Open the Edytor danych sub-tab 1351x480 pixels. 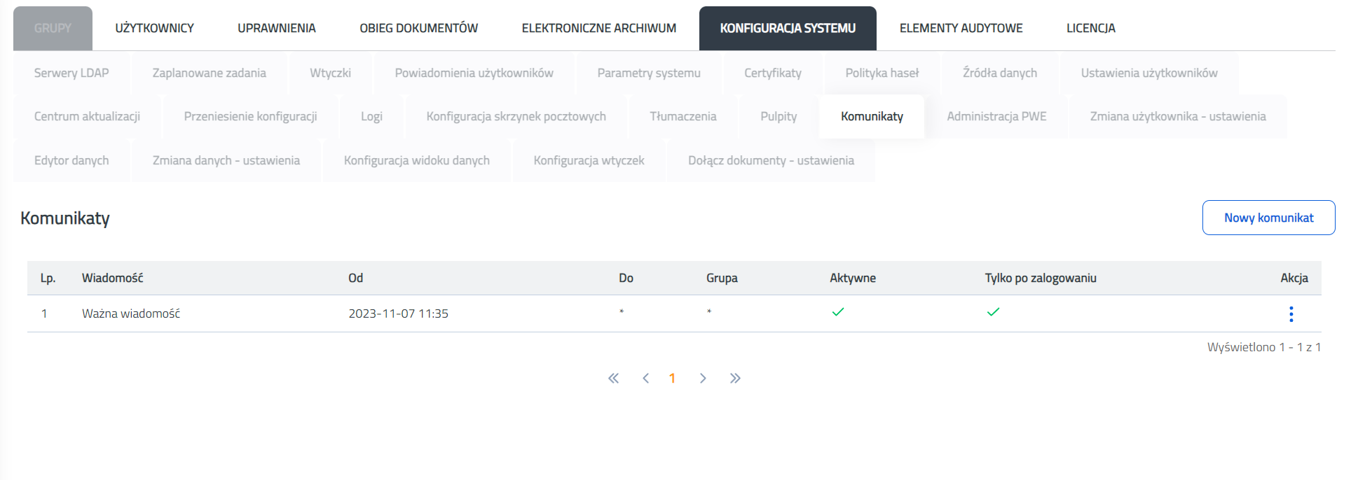(71, 160)
